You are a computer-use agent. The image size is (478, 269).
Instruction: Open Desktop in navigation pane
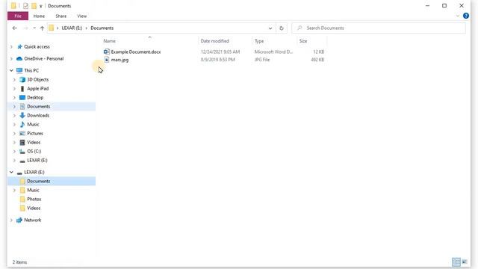pyautogui.click(x=35, y=98)
